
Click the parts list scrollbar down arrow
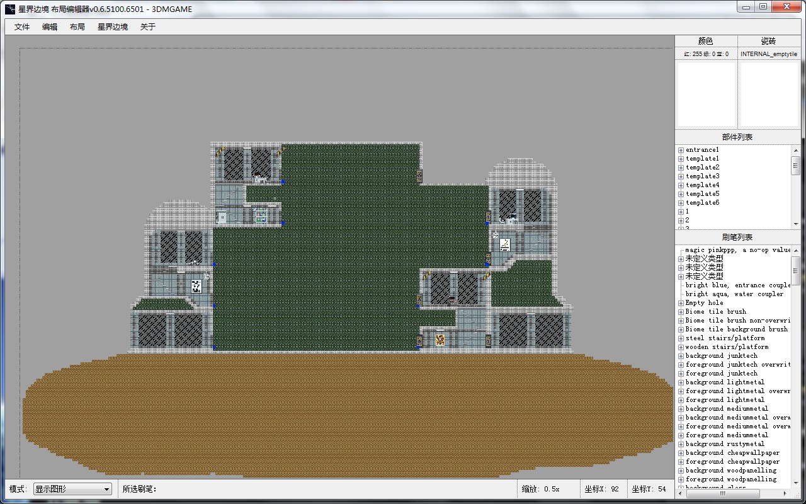coord(796,224)
